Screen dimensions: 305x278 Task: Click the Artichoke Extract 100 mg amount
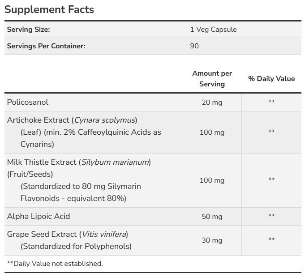(x=212, y=133)
